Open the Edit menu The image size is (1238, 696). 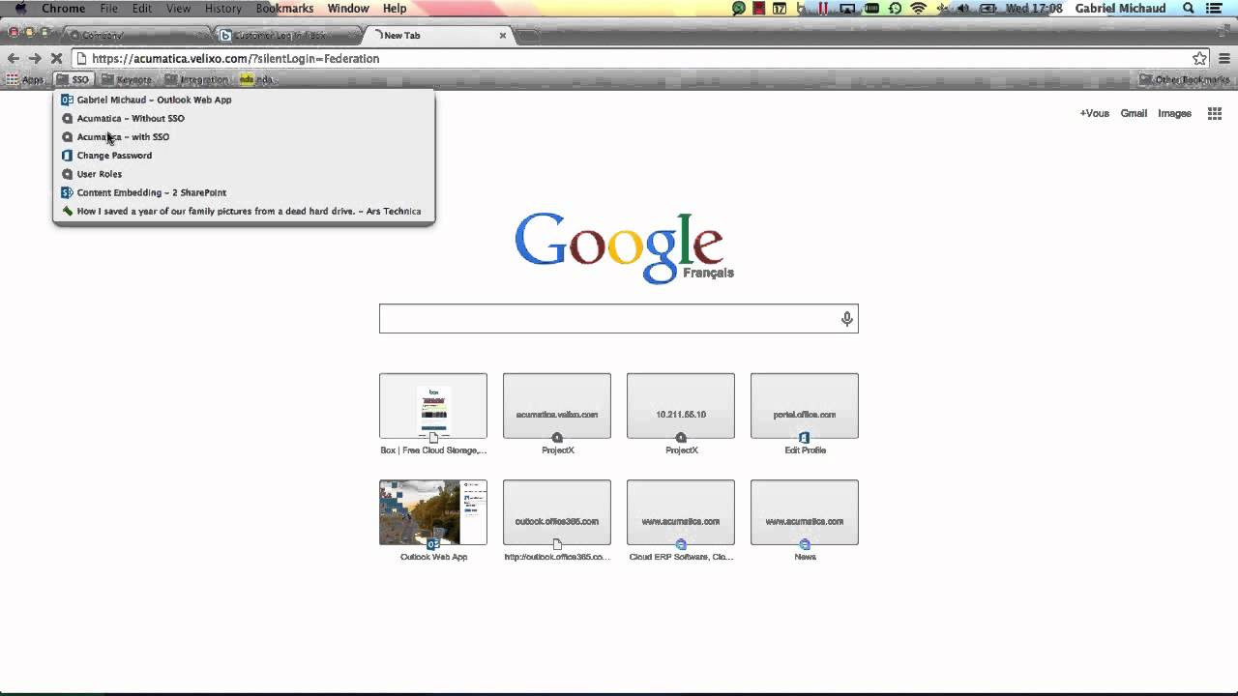[142, 9]
